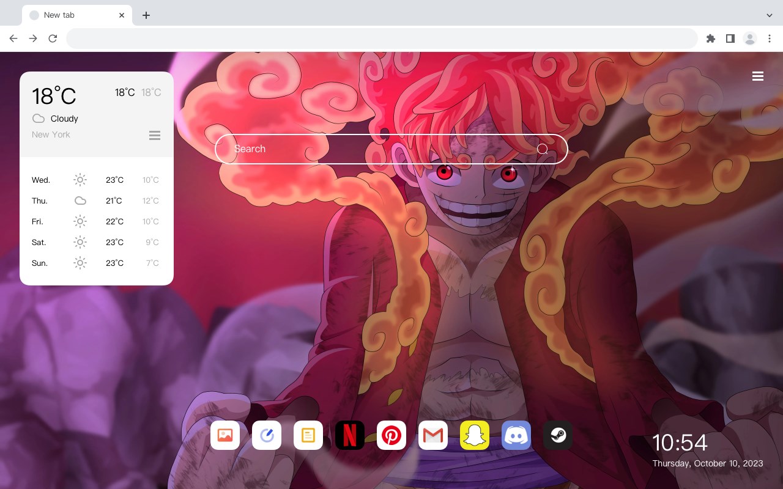
Task: Focus the browser address bar
Action: (382, 39)
